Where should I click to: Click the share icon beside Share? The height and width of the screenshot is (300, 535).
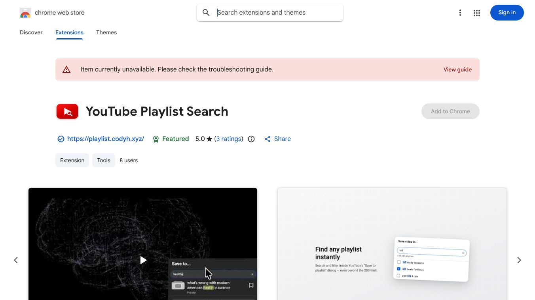coord(267,139)
